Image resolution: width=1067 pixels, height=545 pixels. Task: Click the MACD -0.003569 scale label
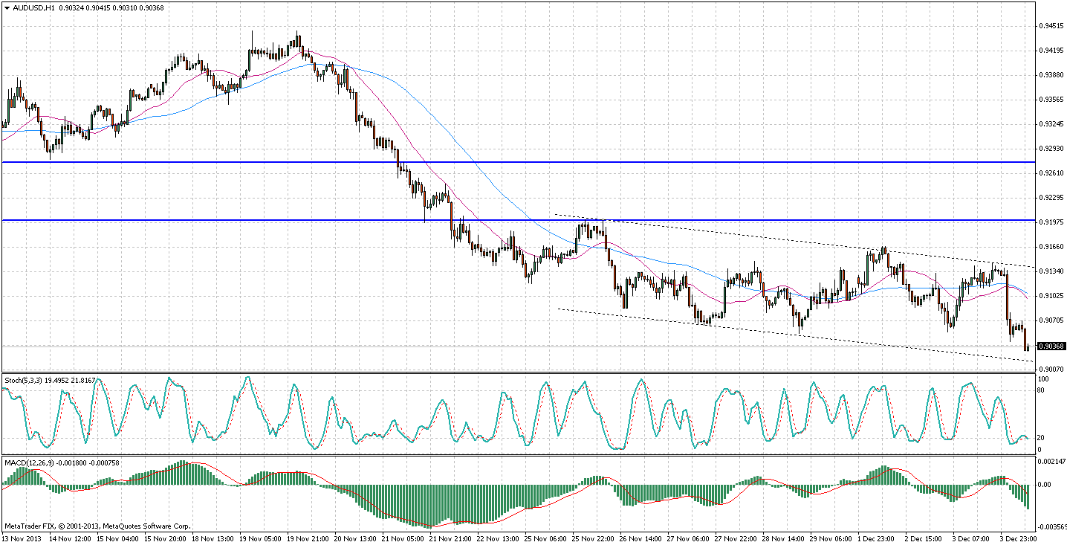coord(1051,526)
